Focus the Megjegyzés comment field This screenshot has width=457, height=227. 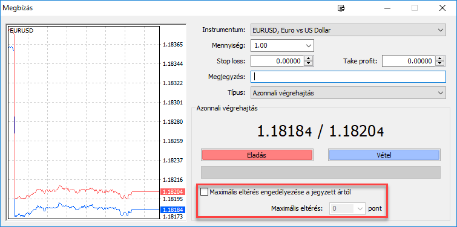tap(348, 77)
